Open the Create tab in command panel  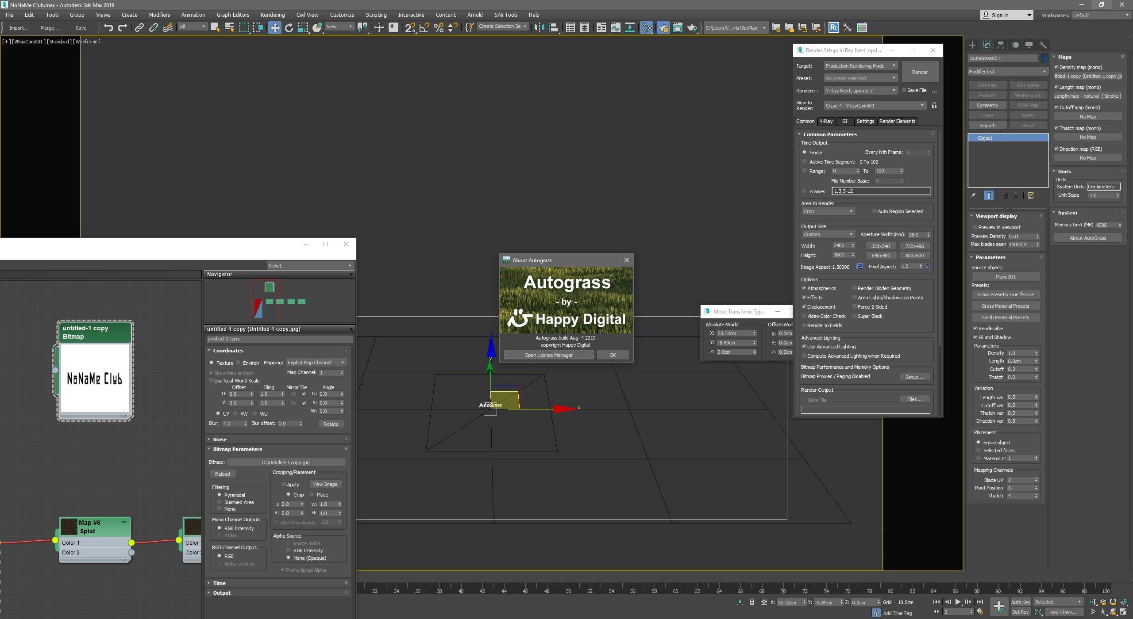point(972,45)
